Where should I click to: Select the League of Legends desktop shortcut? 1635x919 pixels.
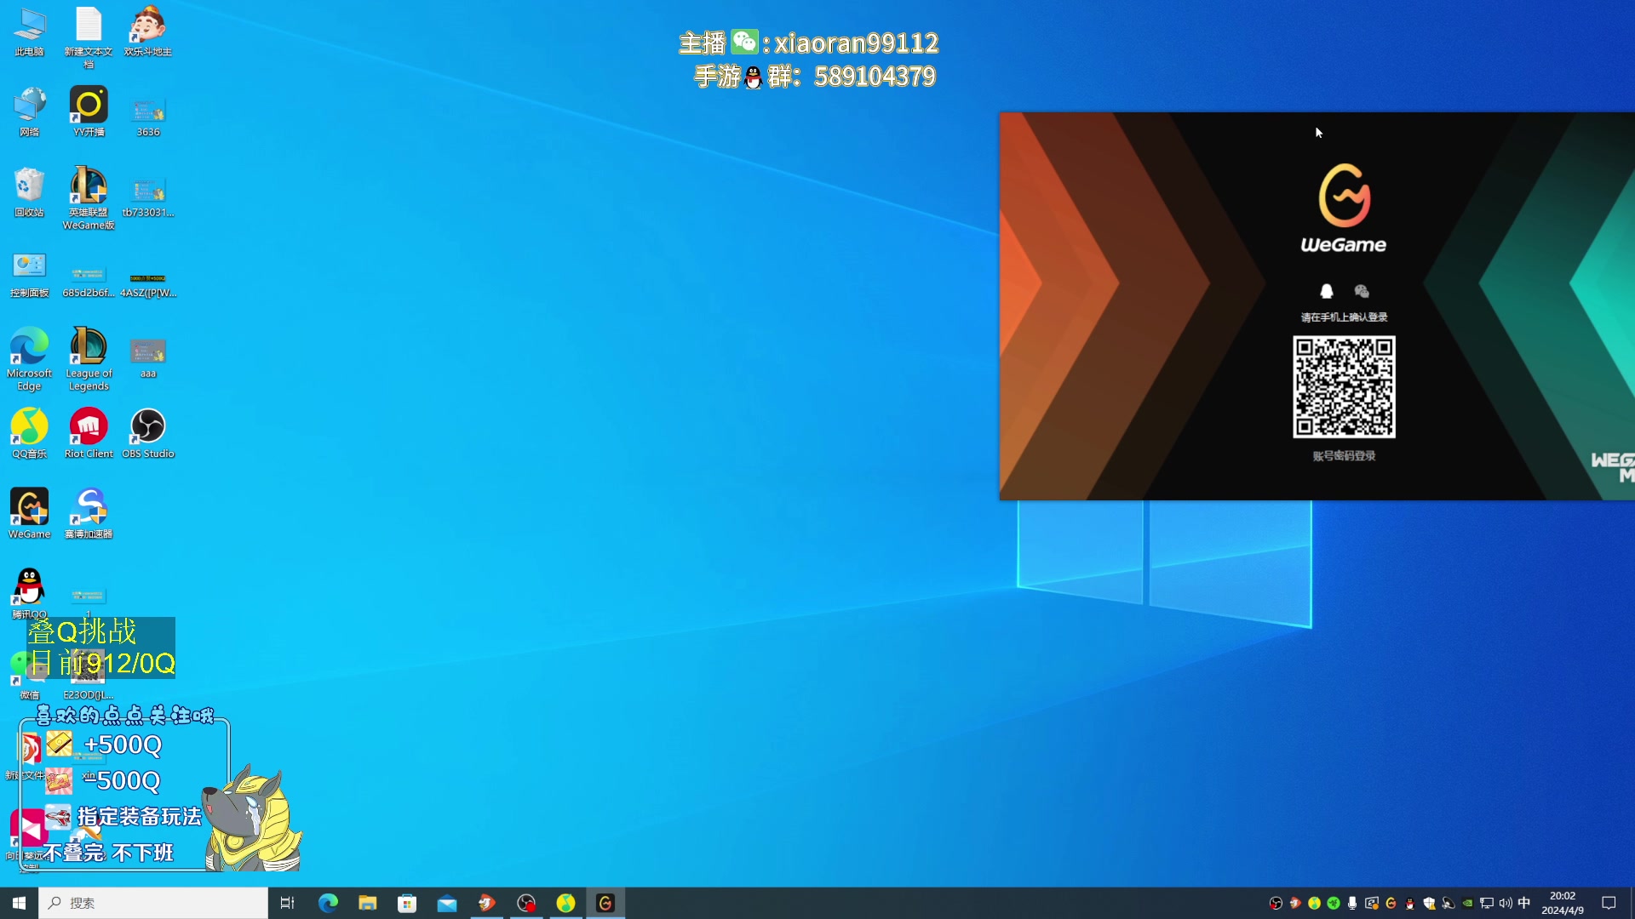tap(89, 359)
